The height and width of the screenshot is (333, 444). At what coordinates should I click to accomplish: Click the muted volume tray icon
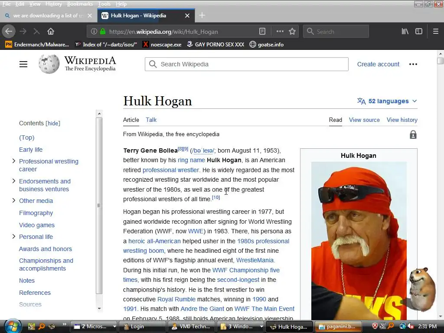coord(411,326)
